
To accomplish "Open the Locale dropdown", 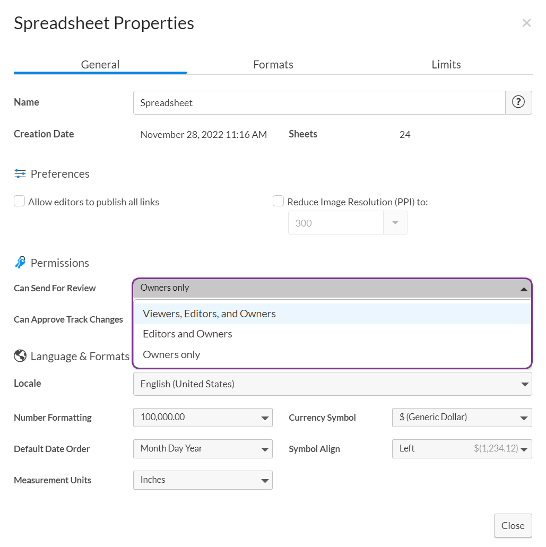I will 333,384.
